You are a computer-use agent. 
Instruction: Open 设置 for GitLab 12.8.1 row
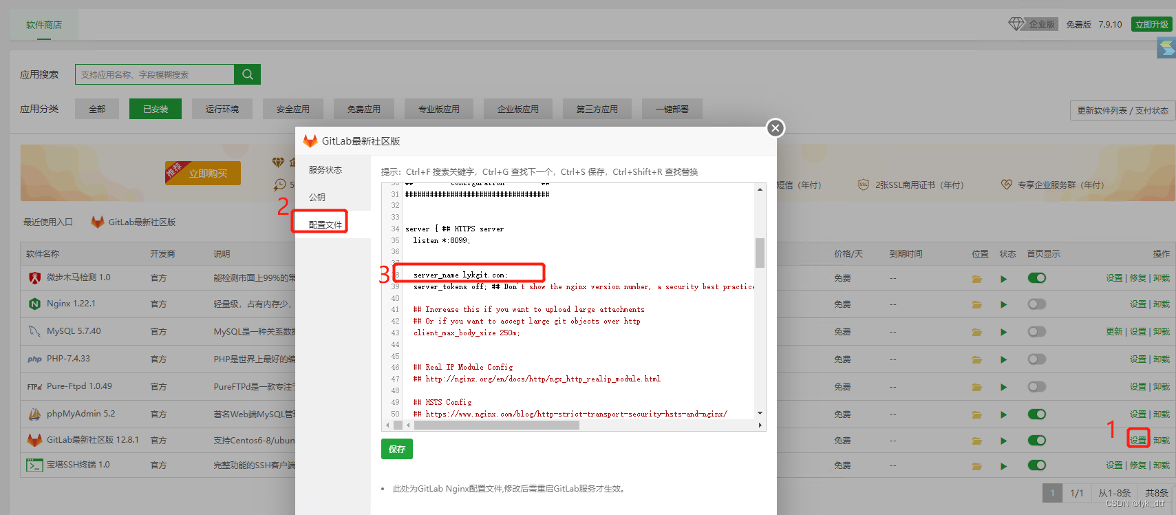pos(1138,440)
